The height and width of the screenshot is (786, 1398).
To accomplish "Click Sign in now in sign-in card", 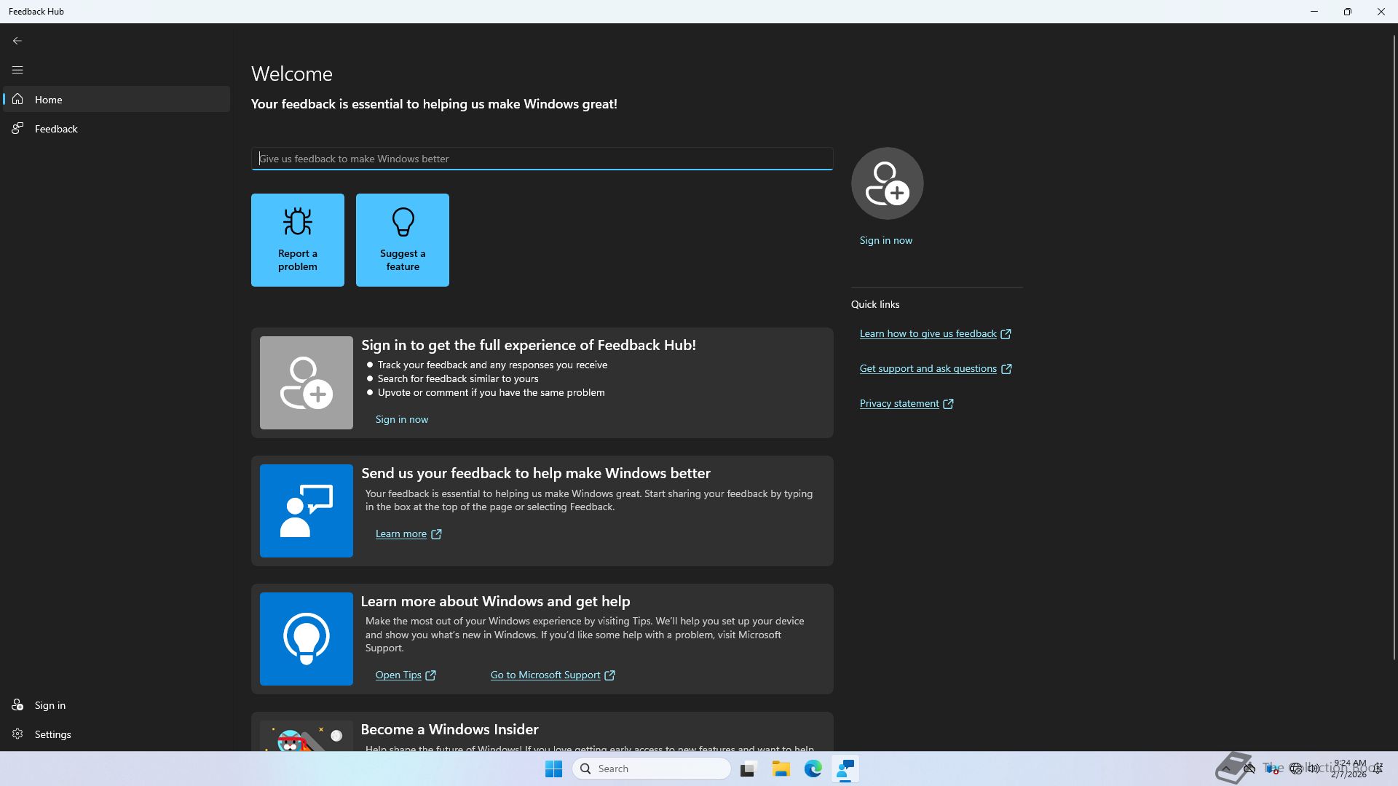I will pyautogui.click(x=402, y=419).
